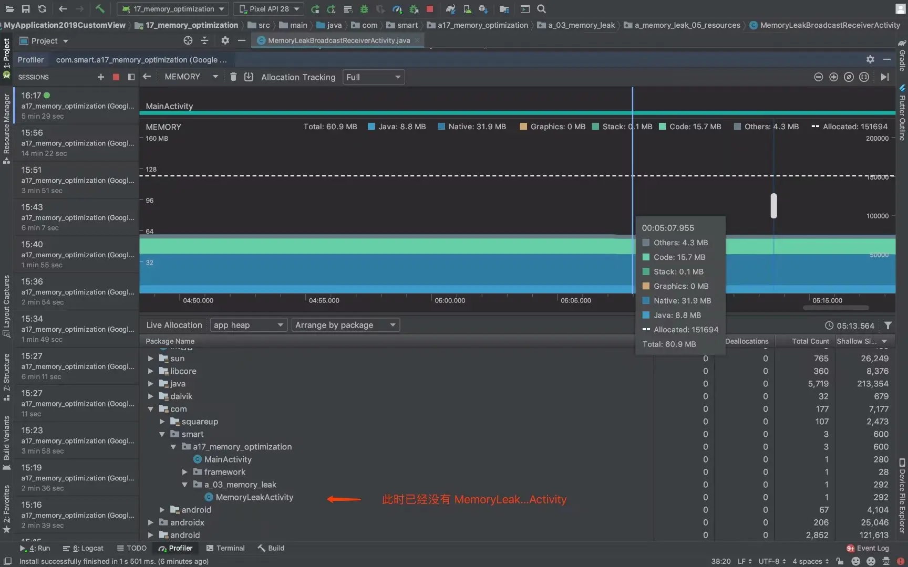Click the zoom in timeline icon
This screenshot has width=908, height=567.
point(833,77)
